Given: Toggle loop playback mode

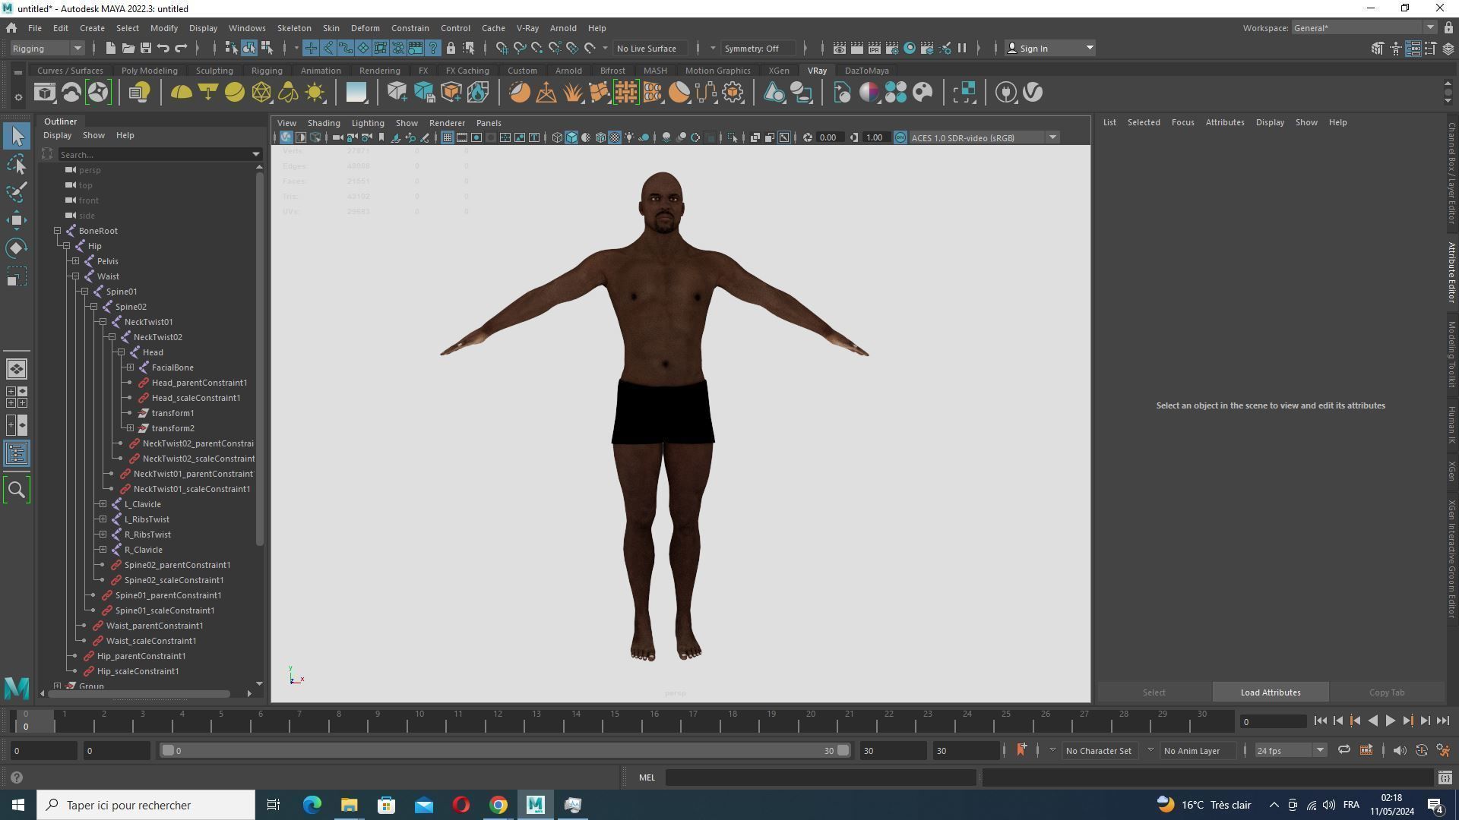Looking at the screenshot, I should 1343,751.
